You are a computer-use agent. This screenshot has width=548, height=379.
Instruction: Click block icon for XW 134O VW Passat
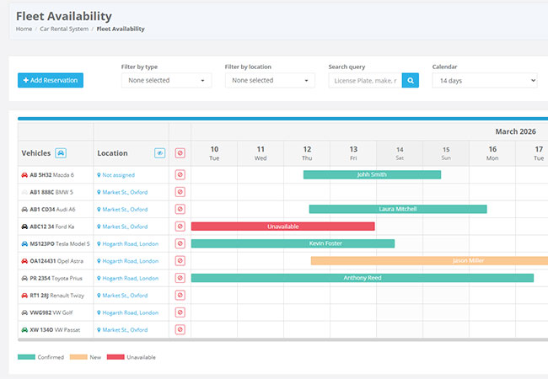(180, 329)
